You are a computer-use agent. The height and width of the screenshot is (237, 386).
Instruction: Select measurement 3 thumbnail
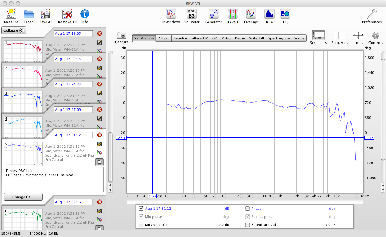[x=23, y=101]
